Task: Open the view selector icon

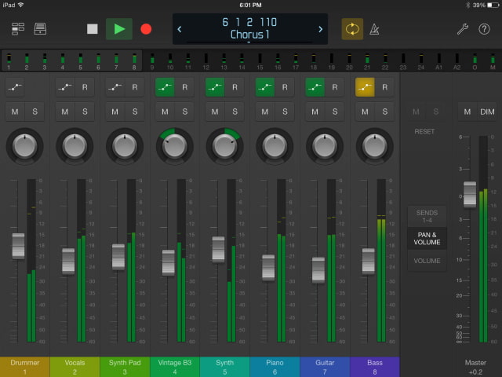Action: click(17, 29)
